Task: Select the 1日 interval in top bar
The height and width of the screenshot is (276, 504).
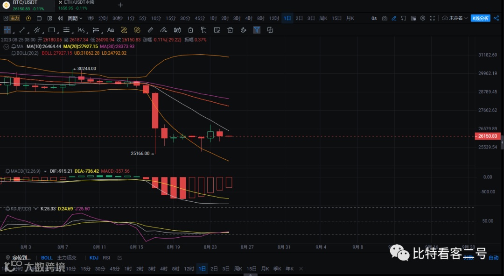Action: [287, 18]
